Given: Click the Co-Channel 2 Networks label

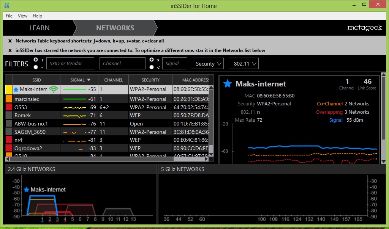Looking at the screenshot, I should (x=343, y=104).
